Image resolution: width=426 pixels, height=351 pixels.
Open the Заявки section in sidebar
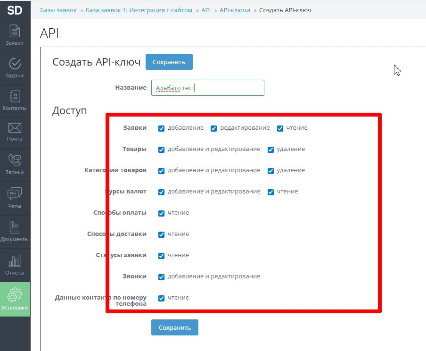pyautogui.click(x=15, y=35)
